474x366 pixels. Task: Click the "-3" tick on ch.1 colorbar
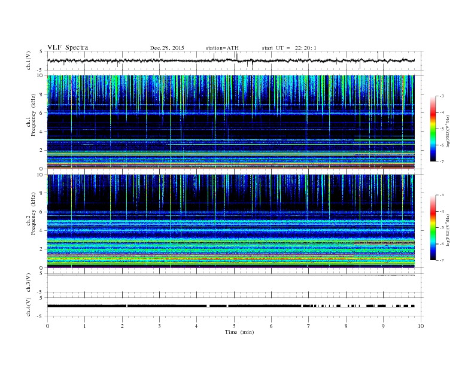[442, 96]
